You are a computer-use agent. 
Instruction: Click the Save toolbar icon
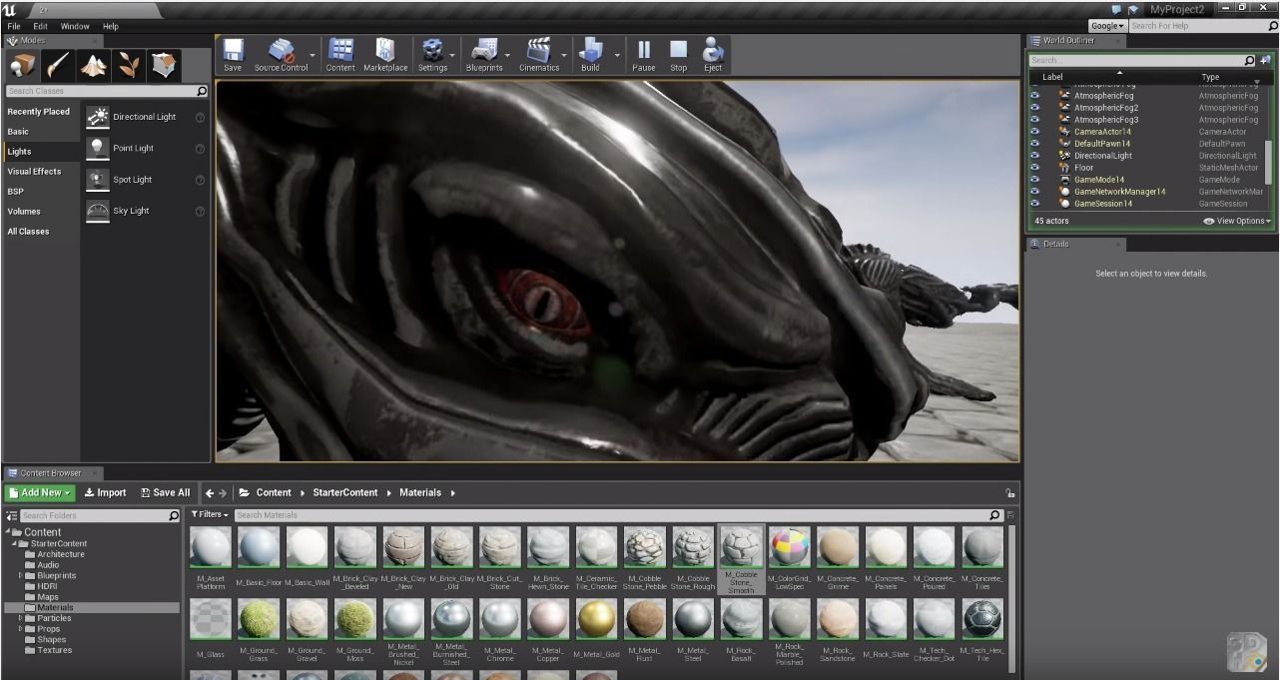pyautogui.click(x=233, y=55)
